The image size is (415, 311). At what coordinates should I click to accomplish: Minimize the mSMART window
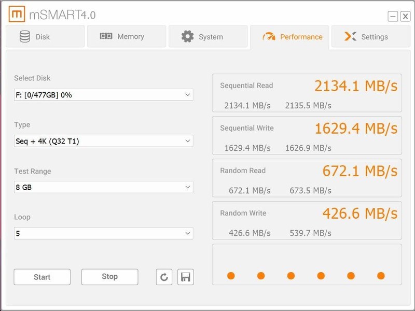393,17
